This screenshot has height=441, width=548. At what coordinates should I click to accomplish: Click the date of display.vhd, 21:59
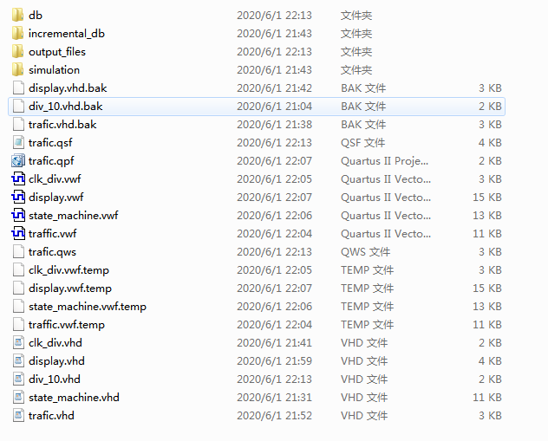274,361
